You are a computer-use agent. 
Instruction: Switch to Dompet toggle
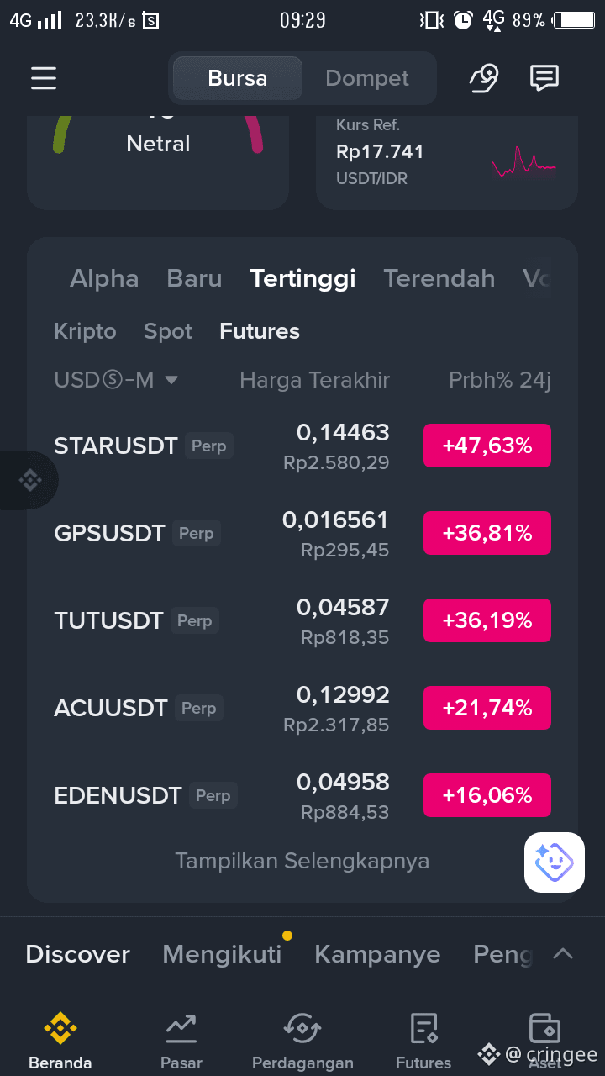pos(367,78)
